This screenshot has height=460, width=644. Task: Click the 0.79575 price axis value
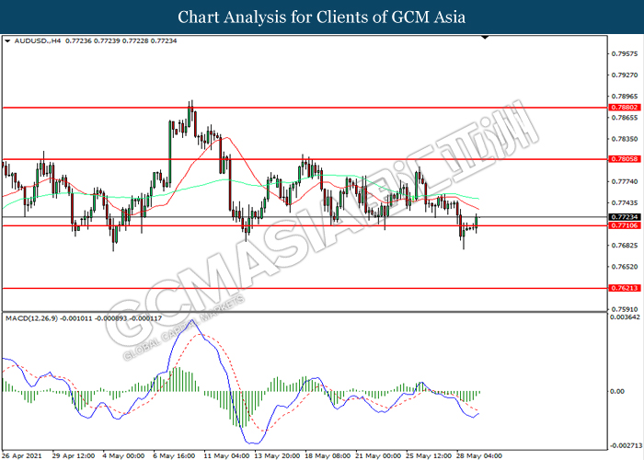click(x=625, y=53)
